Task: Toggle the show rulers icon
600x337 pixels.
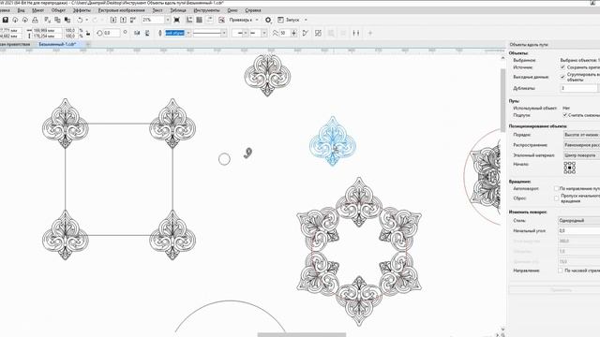Action: coord(189,20)
